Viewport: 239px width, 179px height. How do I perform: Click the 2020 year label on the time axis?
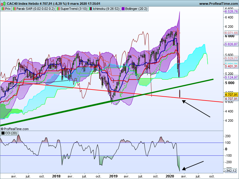(170, 176)
